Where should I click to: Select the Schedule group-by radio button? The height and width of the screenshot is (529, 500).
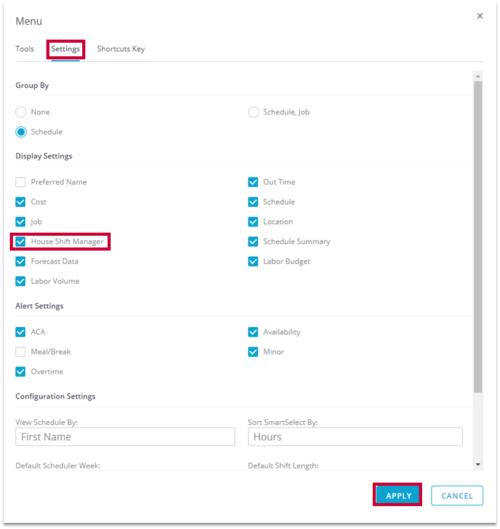coord(21,132)
